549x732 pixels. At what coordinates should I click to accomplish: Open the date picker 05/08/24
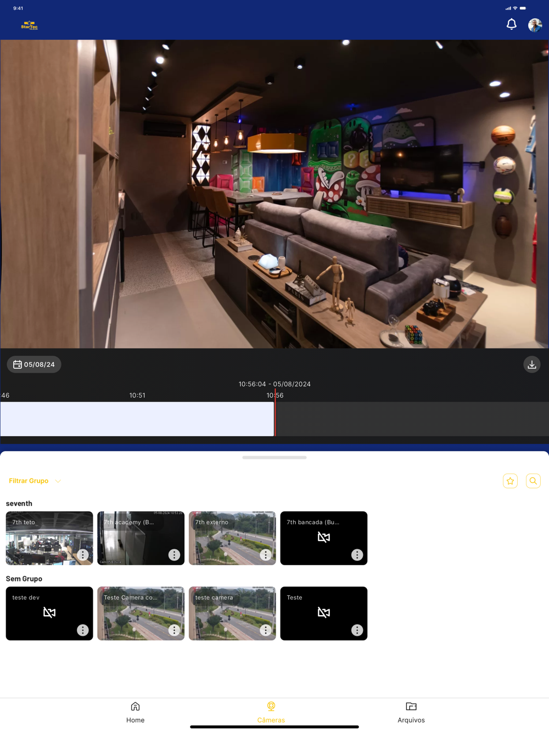pos(34,364)
